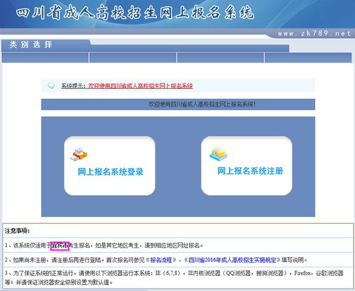Click the speech bubble icon beside 系统提示
355x291 pixels.
[51, 85]
